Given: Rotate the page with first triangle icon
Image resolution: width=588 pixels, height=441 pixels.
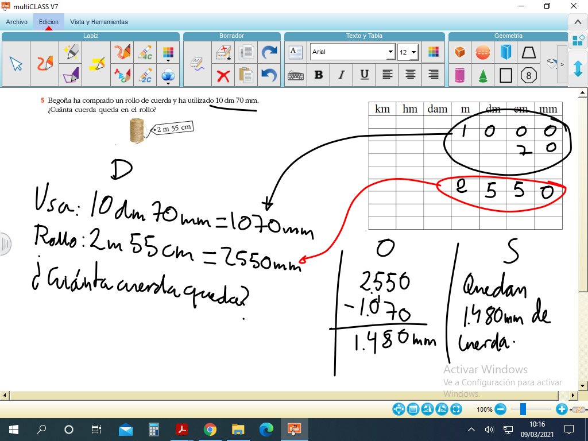Looking at the screenshot, I should (427, 409).
